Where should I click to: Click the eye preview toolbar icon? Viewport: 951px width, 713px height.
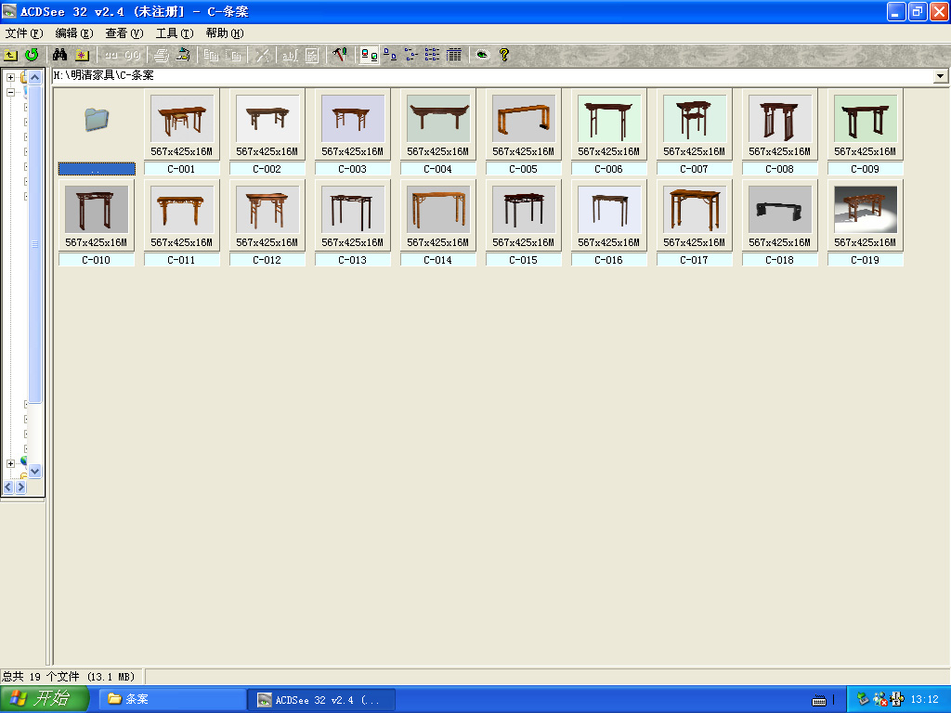pos(482,55)
